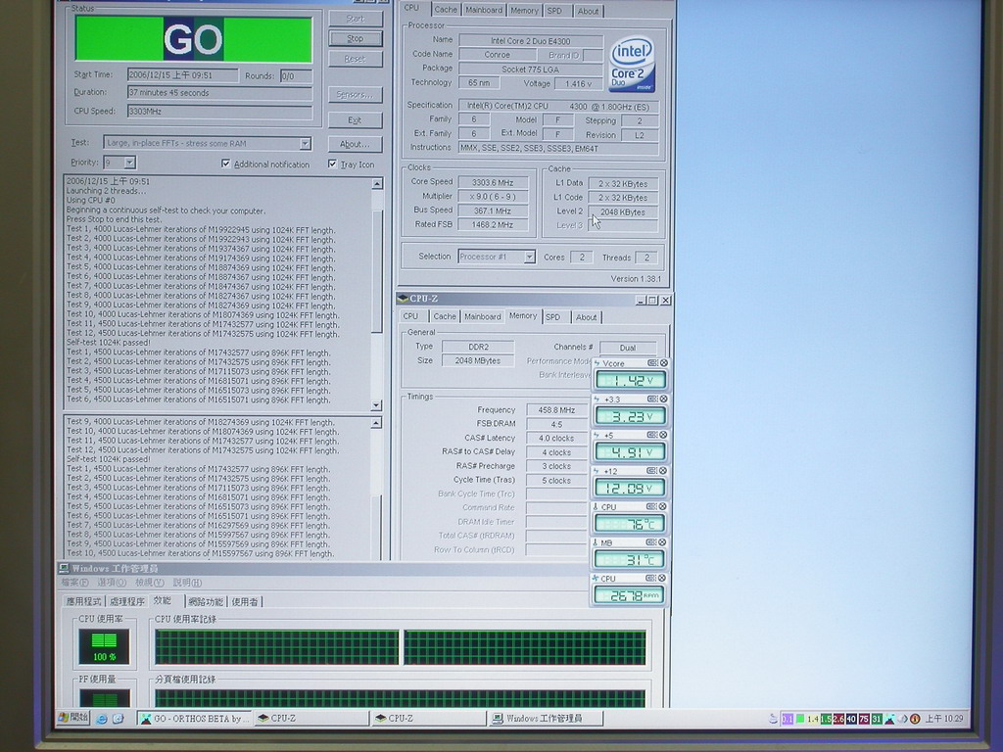Close the Vcore sensor widget
This screenshot has height=752, width=1003.
pyautogui.click(x=664, y=363)
